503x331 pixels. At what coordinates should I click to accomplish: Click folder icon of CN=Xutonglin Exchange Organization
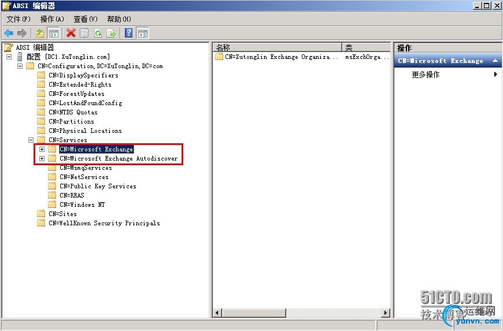coord(219,57)
